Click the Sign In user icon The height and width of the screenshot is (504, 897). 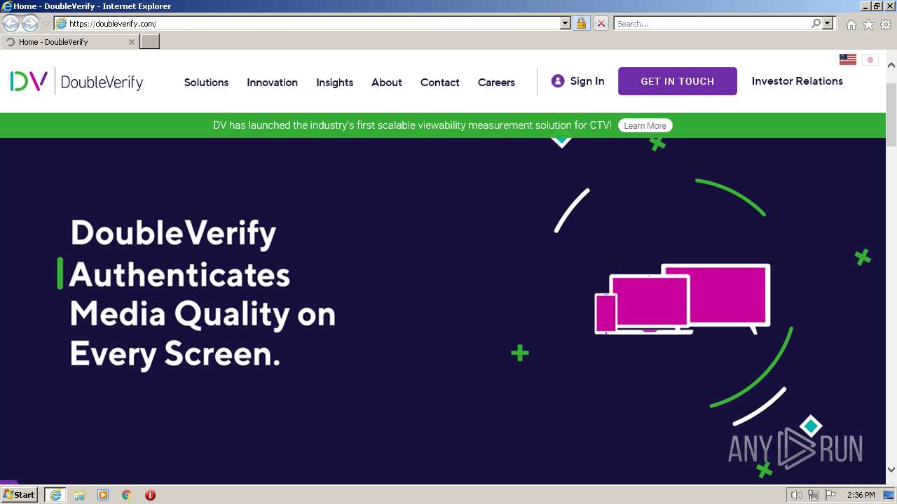click(x=558, y=81)
